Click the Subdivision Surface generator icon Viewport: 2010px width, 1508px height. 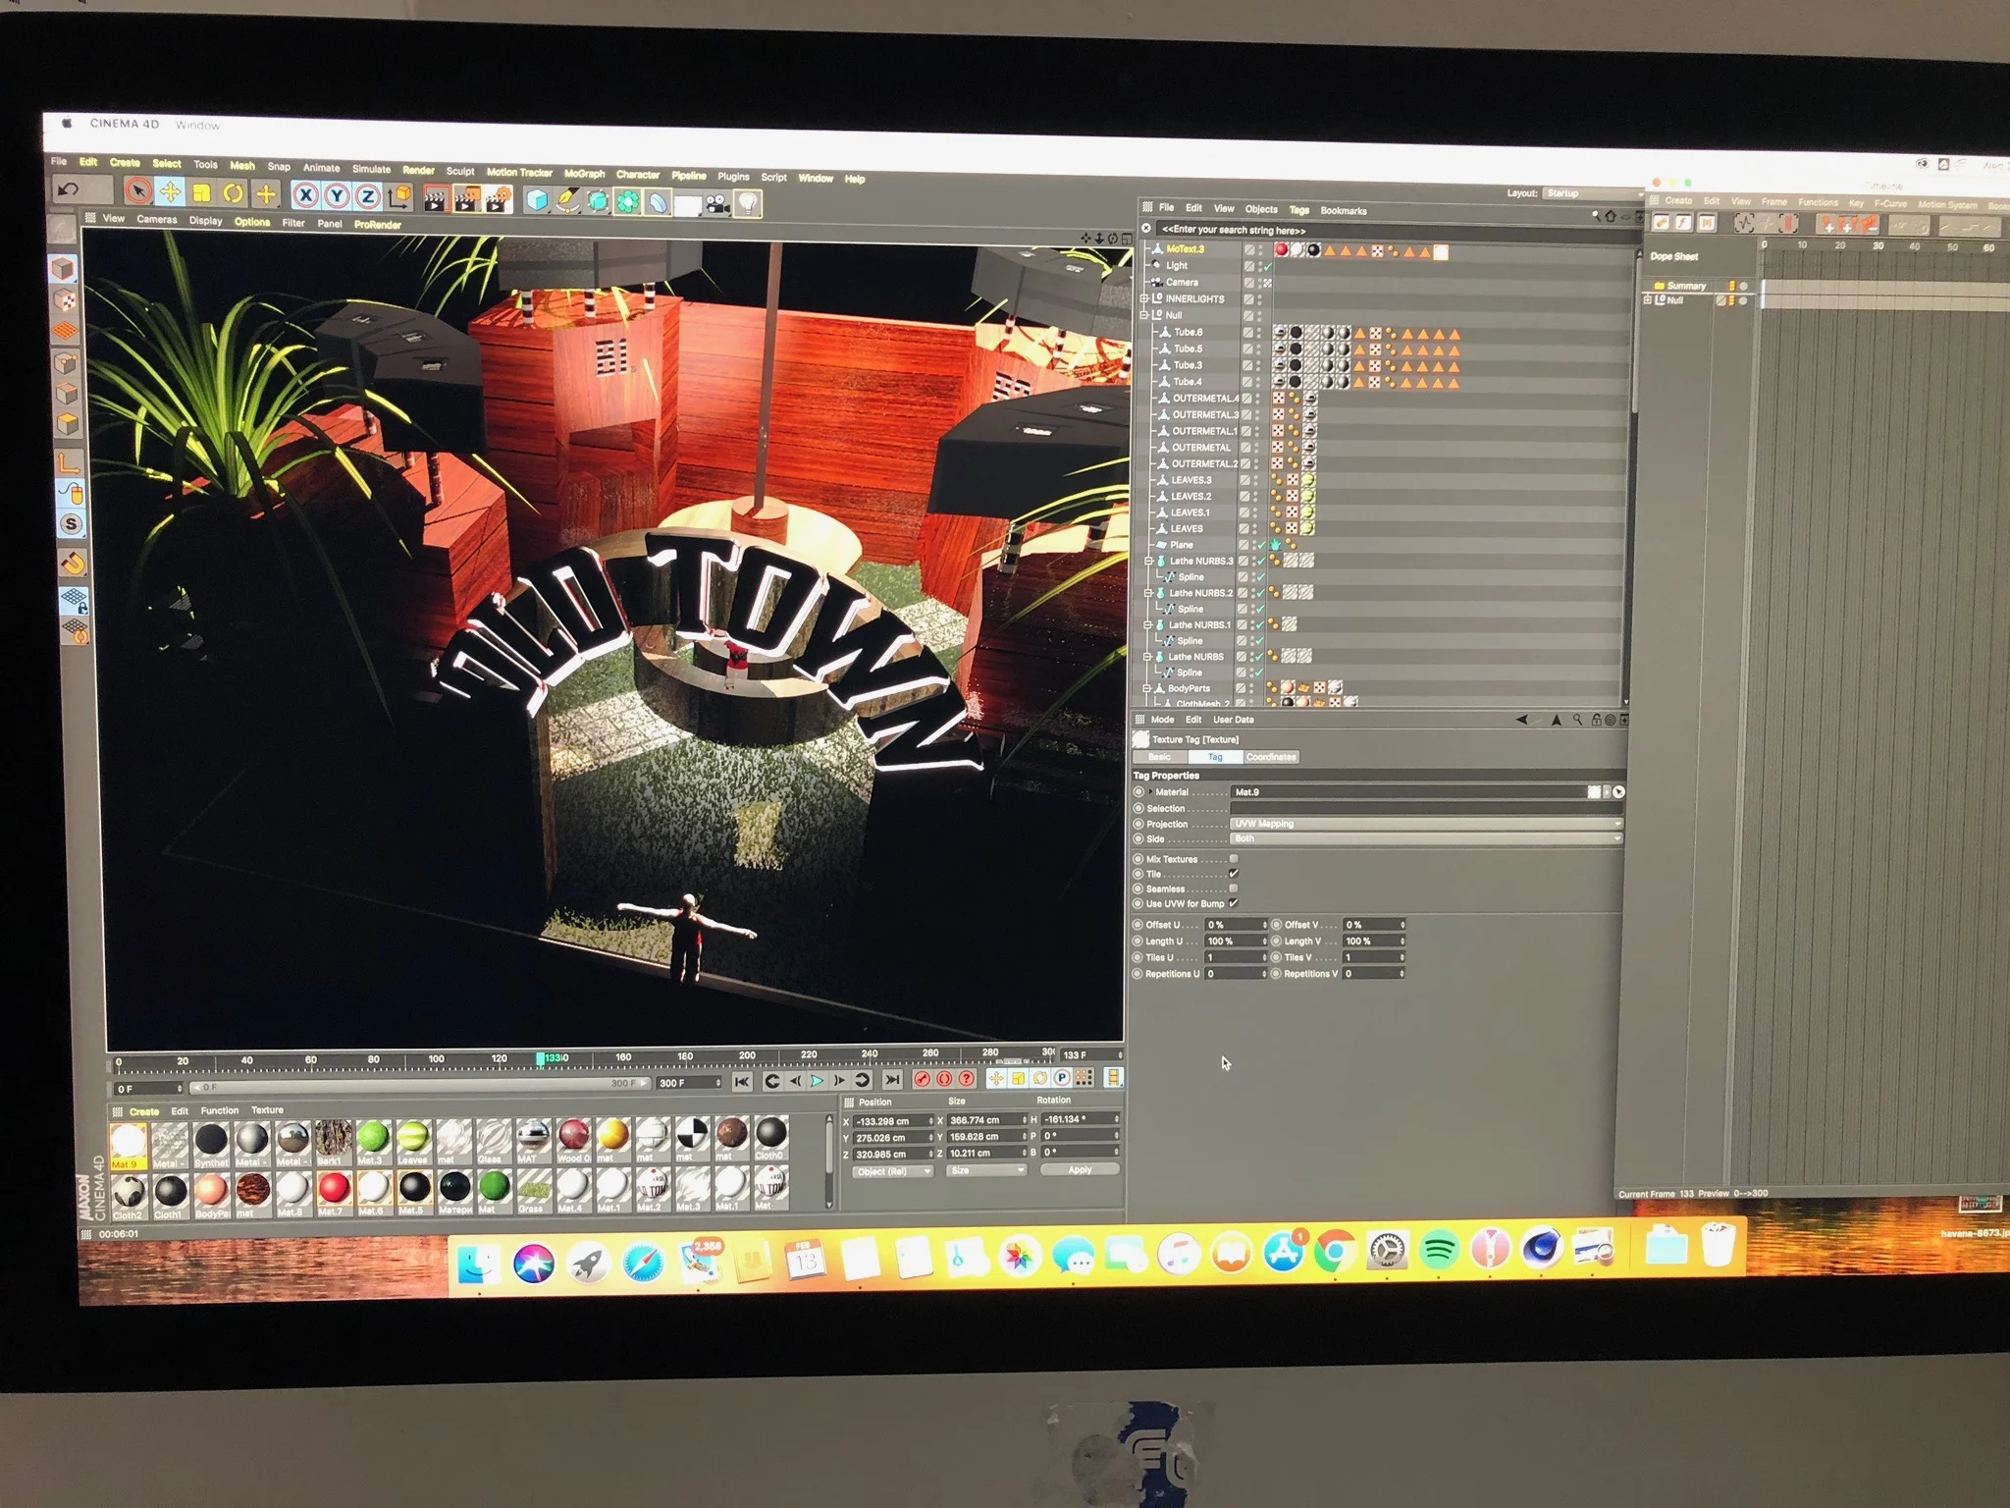pos(598,202)
